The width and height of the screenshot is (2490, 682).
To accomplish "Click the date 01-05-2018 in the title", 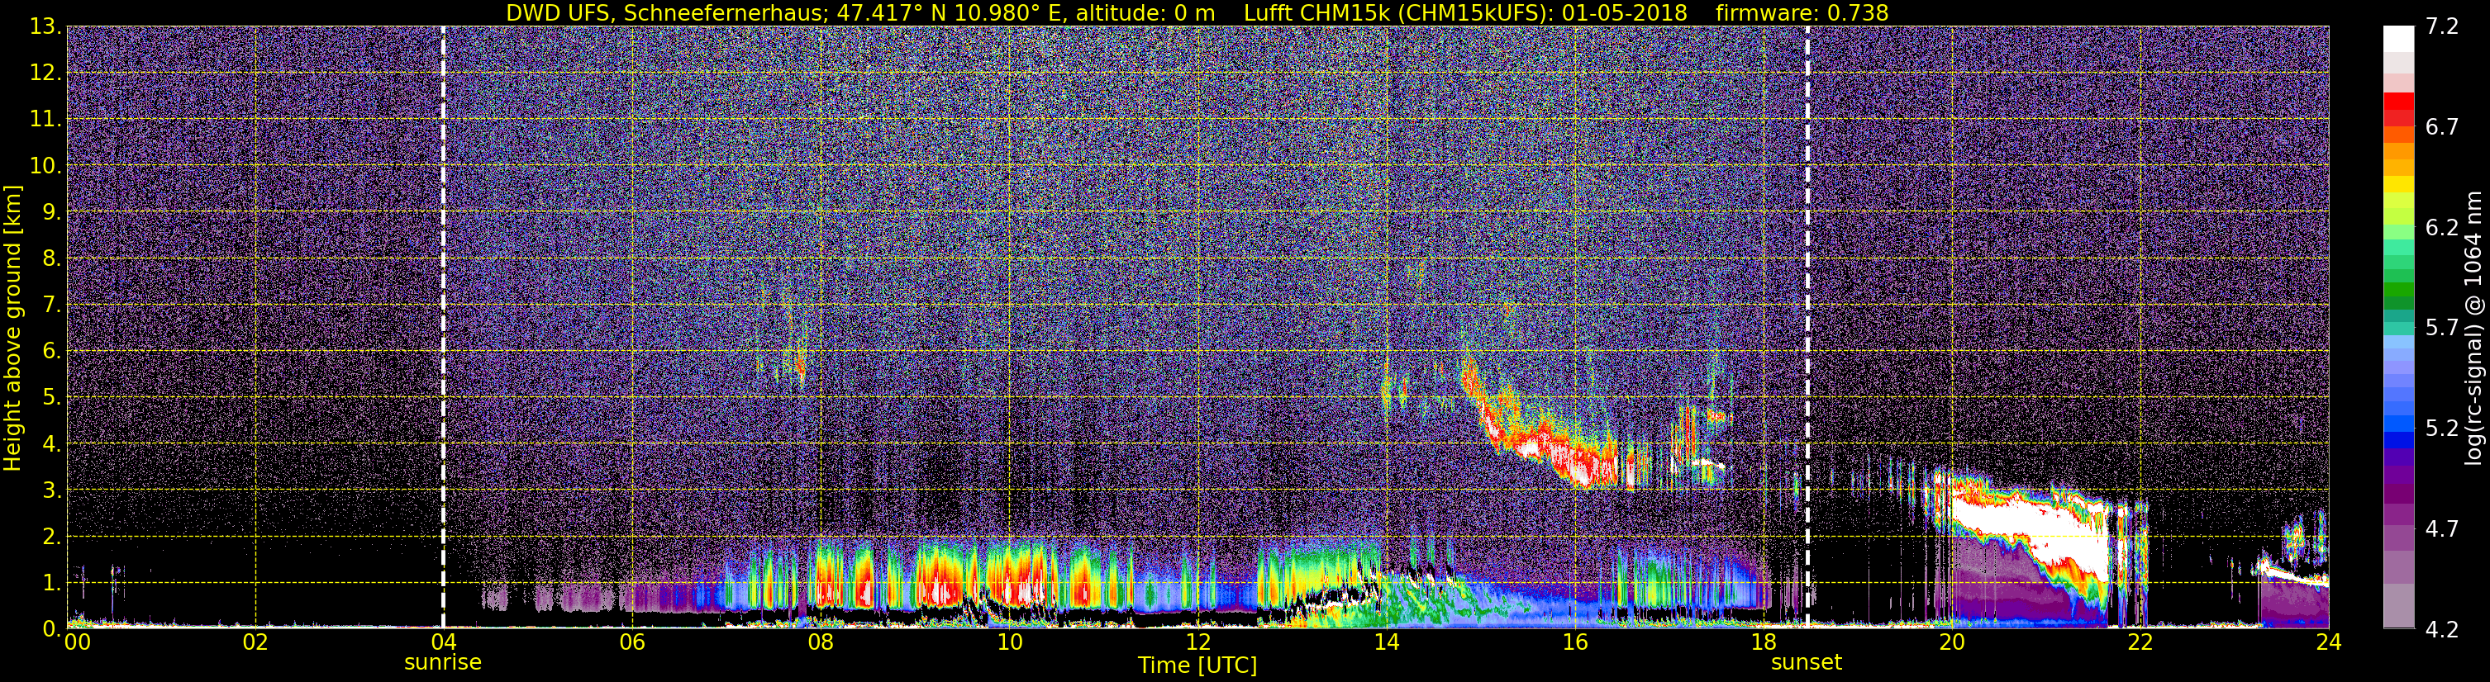I will 1624,12.
